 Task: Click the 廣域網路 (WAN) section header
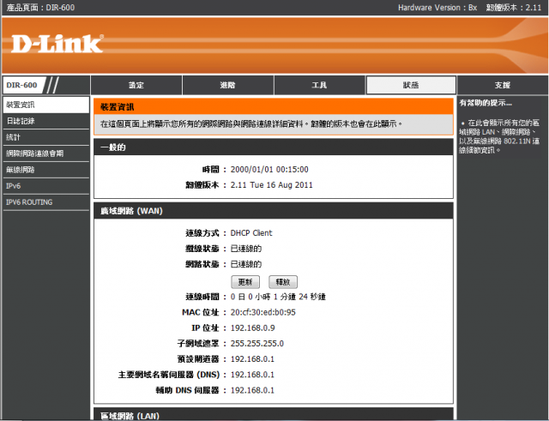(x=274, y=211)
